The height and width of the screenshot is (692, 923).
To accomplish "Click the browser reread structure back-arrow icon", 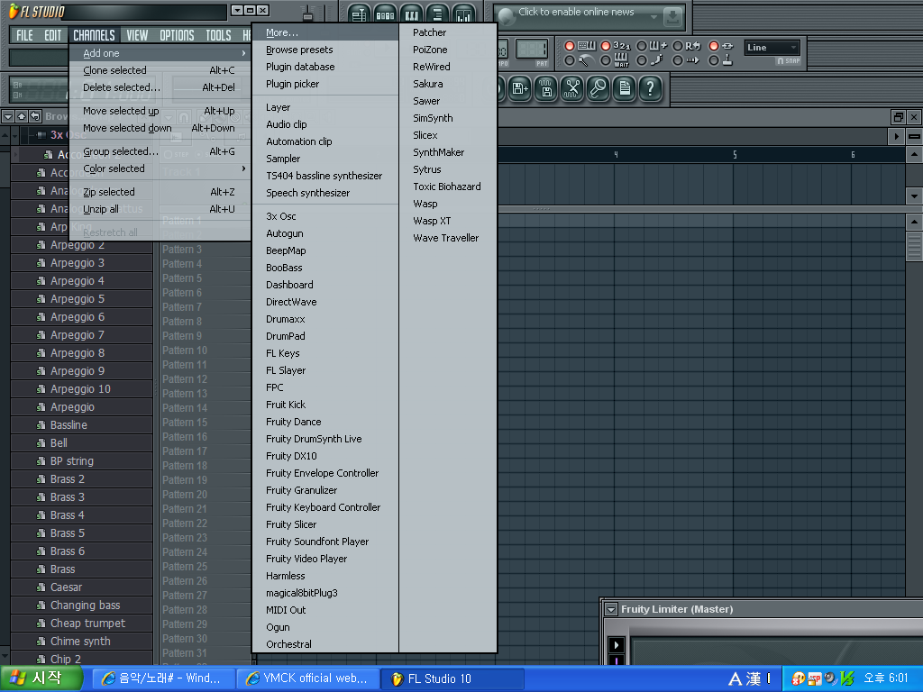I will (x=35, y=116).
